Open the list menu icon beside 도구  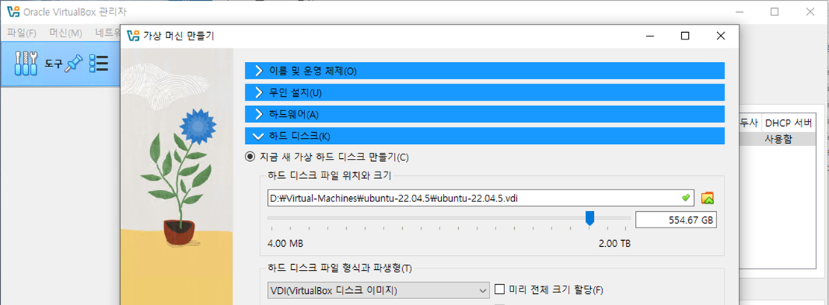98,63
